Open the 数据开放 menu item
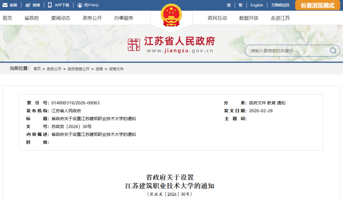The width and height of the screenshot is (343, 202). tap(248, 18)
